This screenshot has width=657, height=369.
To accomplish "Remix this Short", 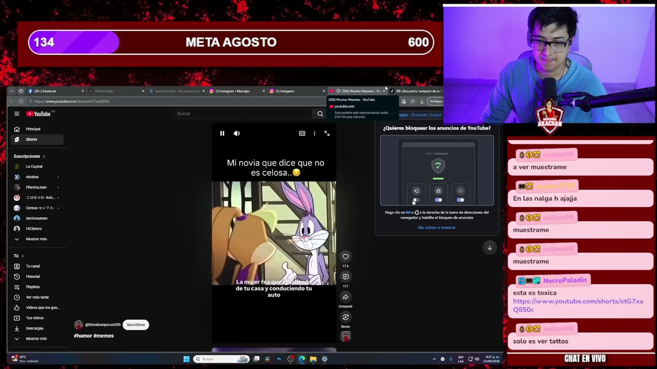I will tap(345, 317).
